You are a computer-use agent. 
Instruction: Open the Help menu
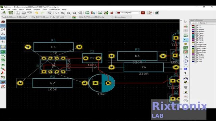pyautogui.click(x=64, y=9)
